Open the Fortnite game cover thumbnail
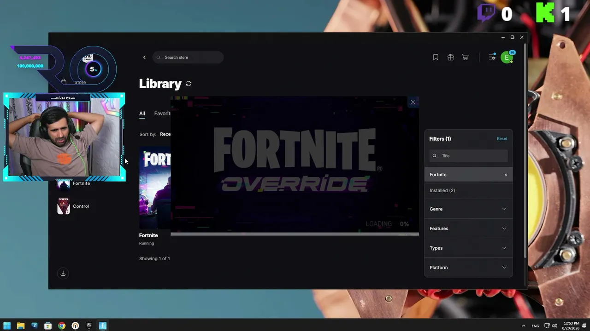The height and width of the screenshot is (331, 590). click(155, 188)
